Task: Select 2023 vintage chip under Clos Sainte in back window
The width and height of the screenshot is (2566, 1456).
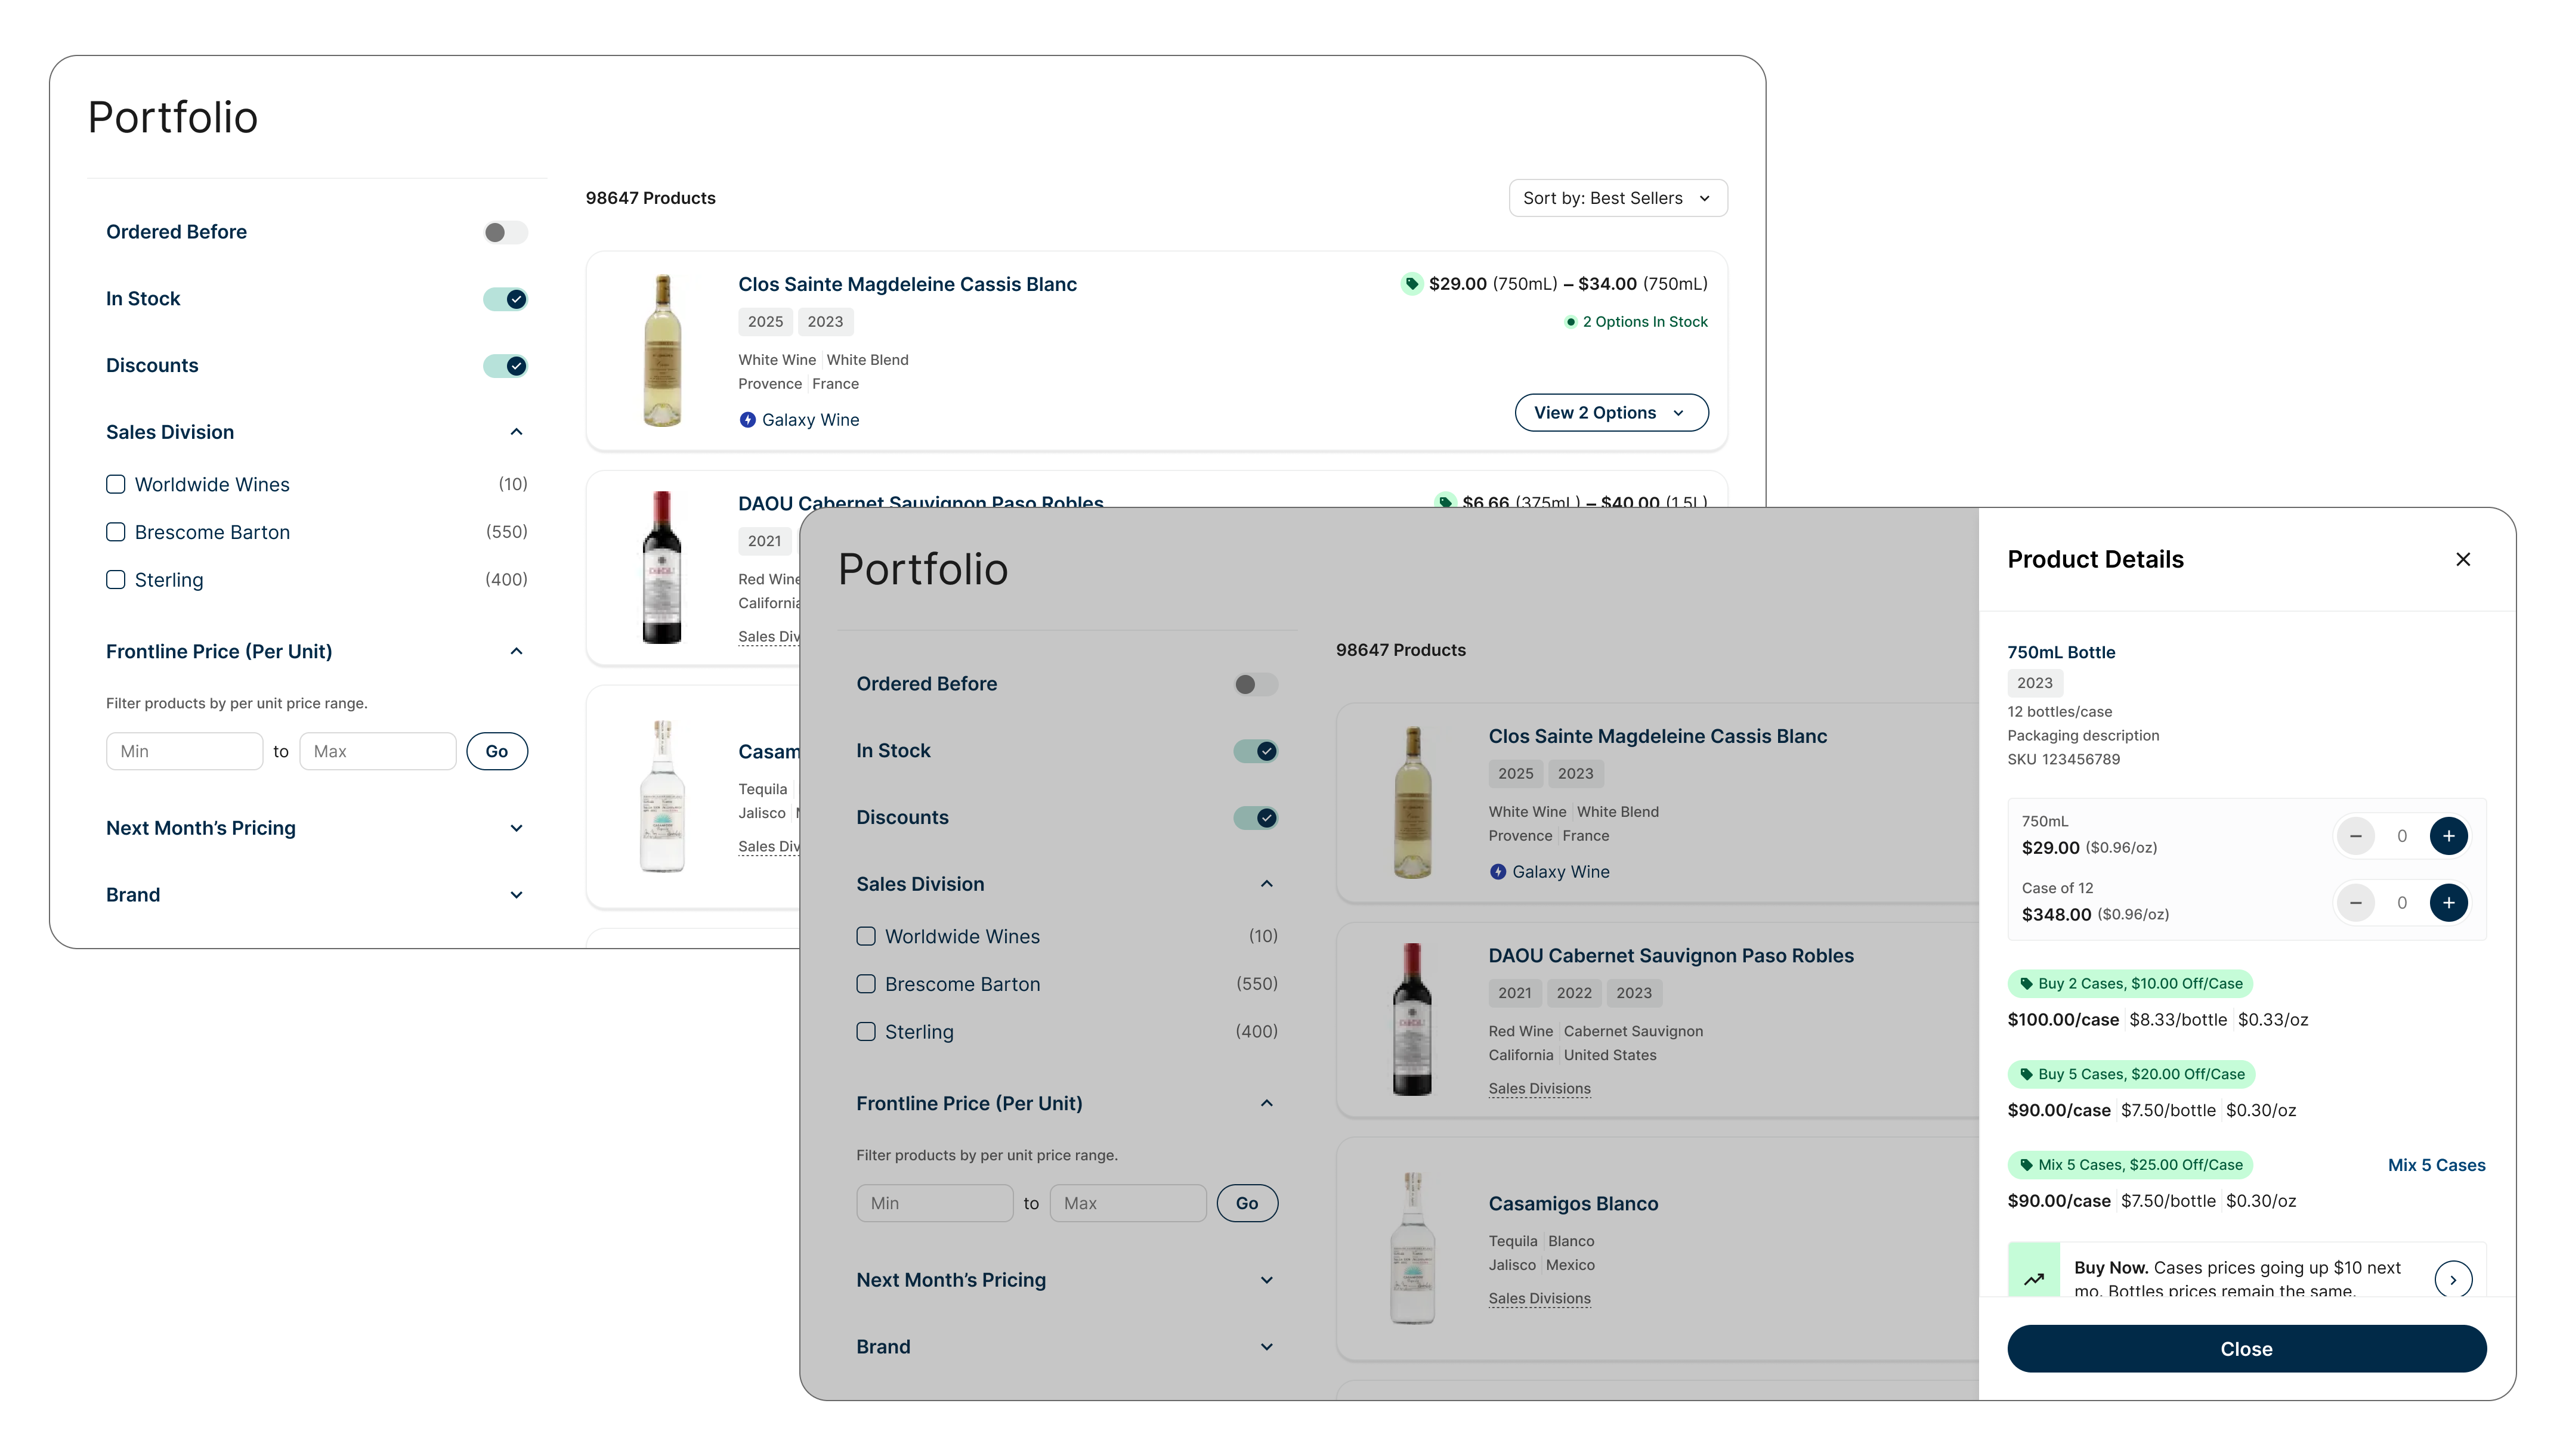Action: coord(824,322)
